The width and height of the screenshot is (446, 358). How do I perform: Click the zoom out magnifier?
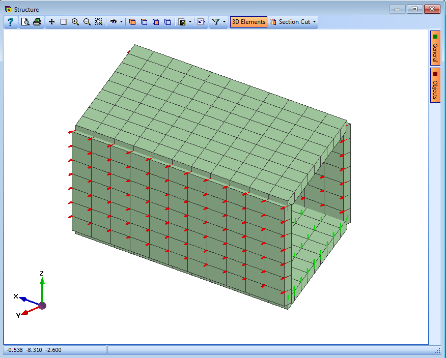[87, 22]
